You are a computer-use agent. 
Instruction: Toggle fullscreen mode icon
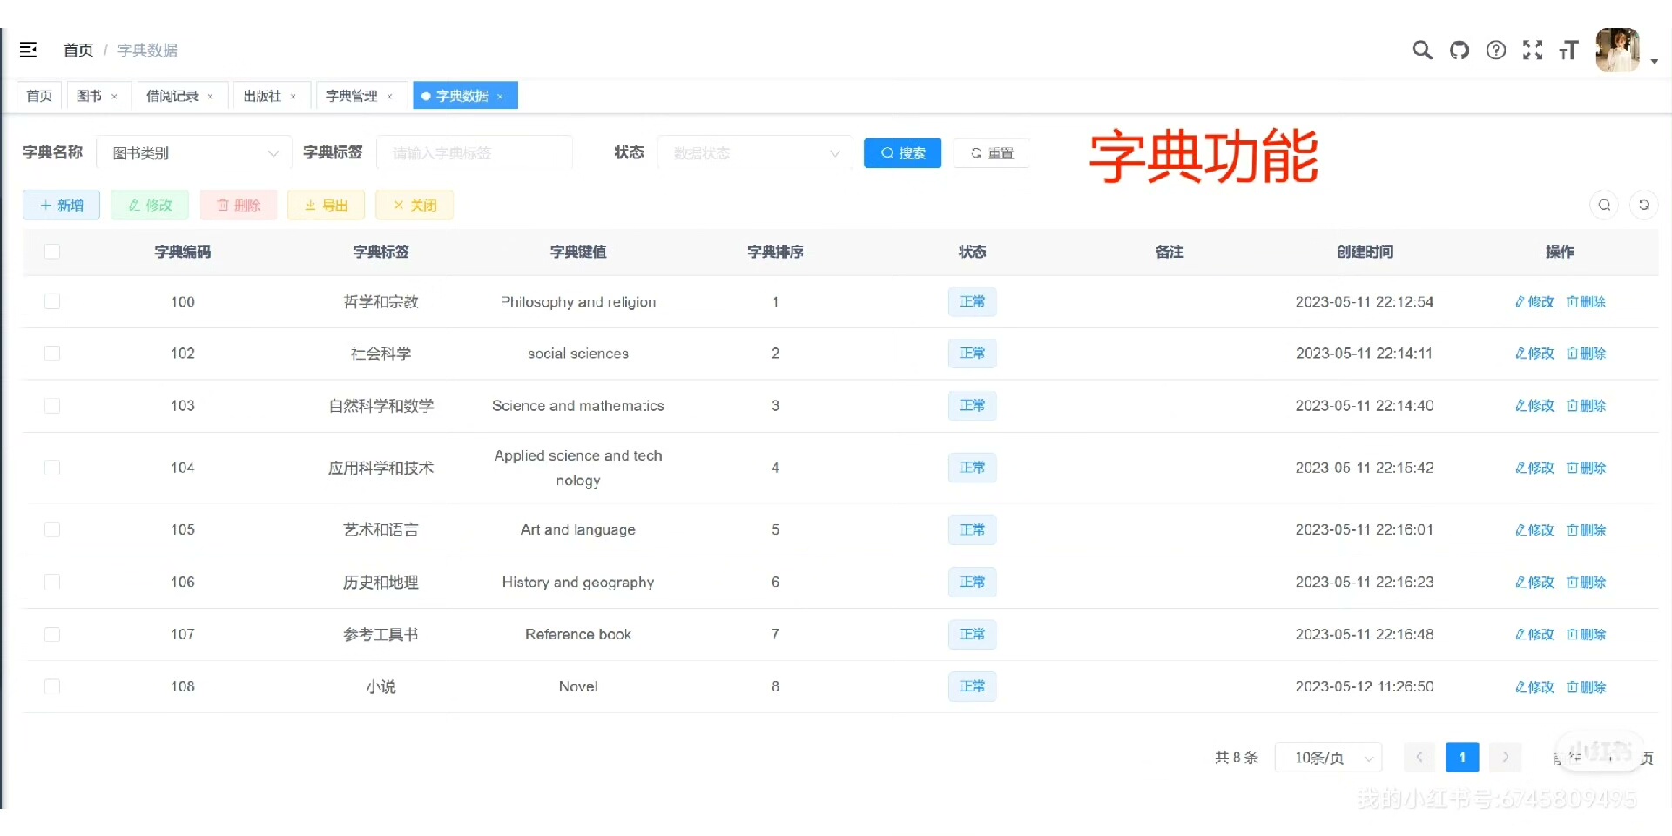click(1533, 51)
